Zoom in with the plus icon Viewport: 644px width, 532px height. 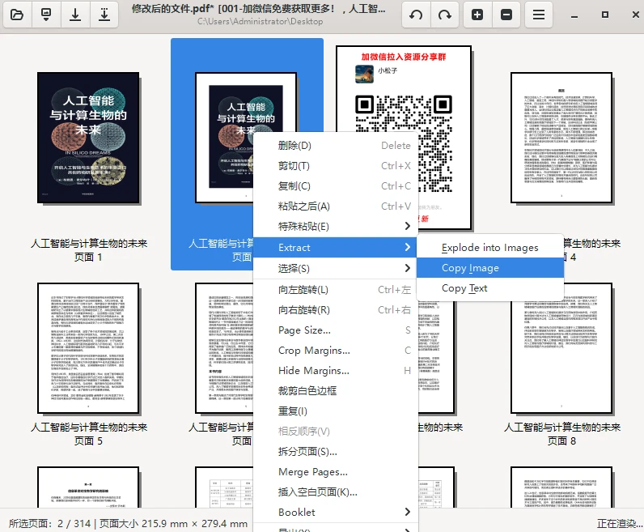477,15
